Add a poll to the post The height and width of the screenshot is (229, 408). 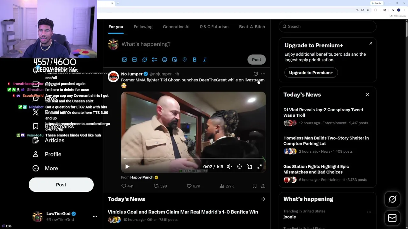155,59
